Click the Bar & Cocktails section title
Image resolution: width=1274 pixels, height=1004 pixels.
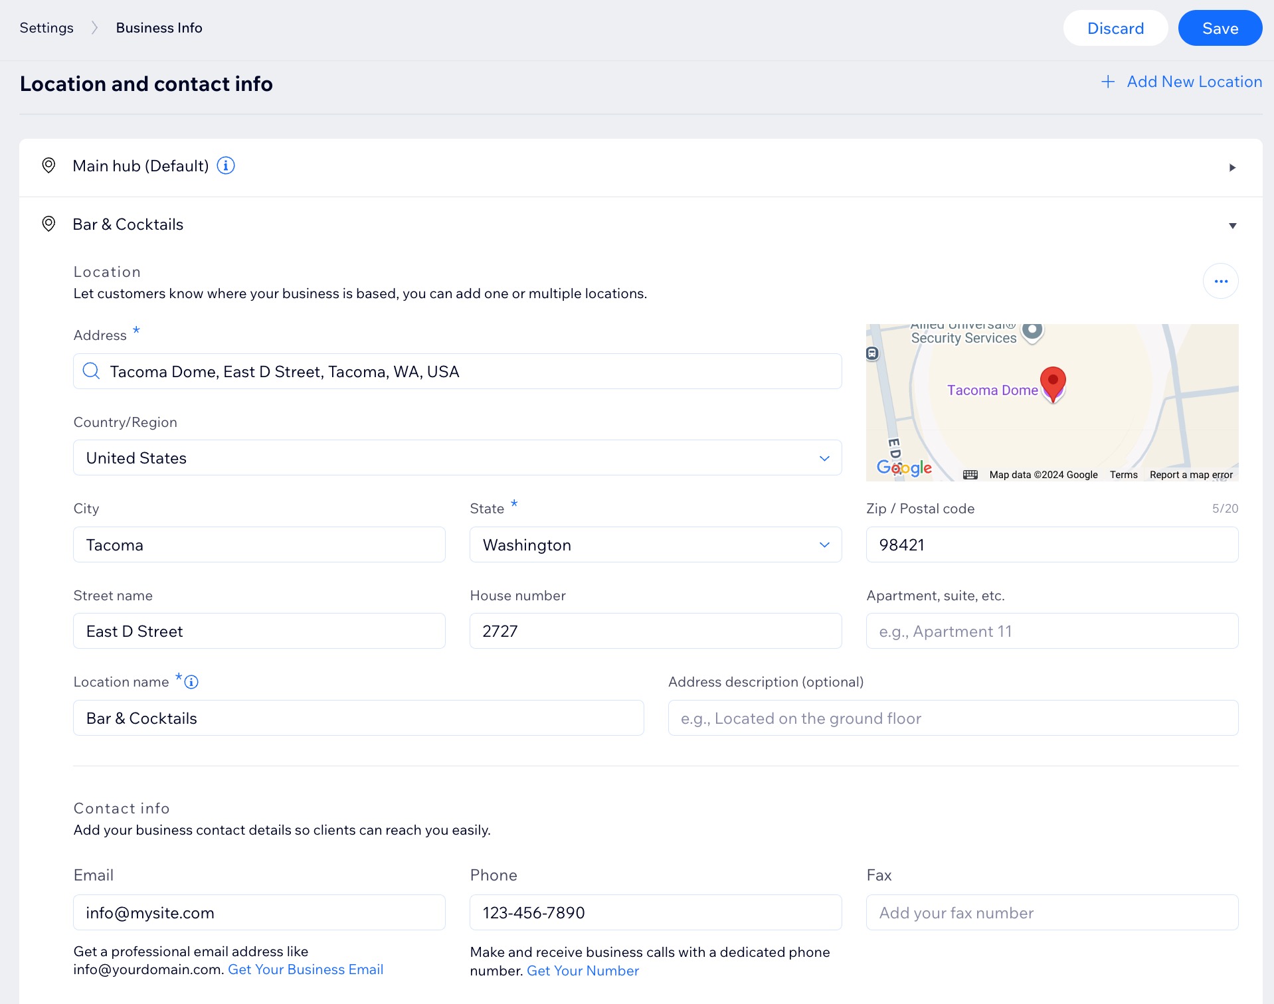point(128,224)
